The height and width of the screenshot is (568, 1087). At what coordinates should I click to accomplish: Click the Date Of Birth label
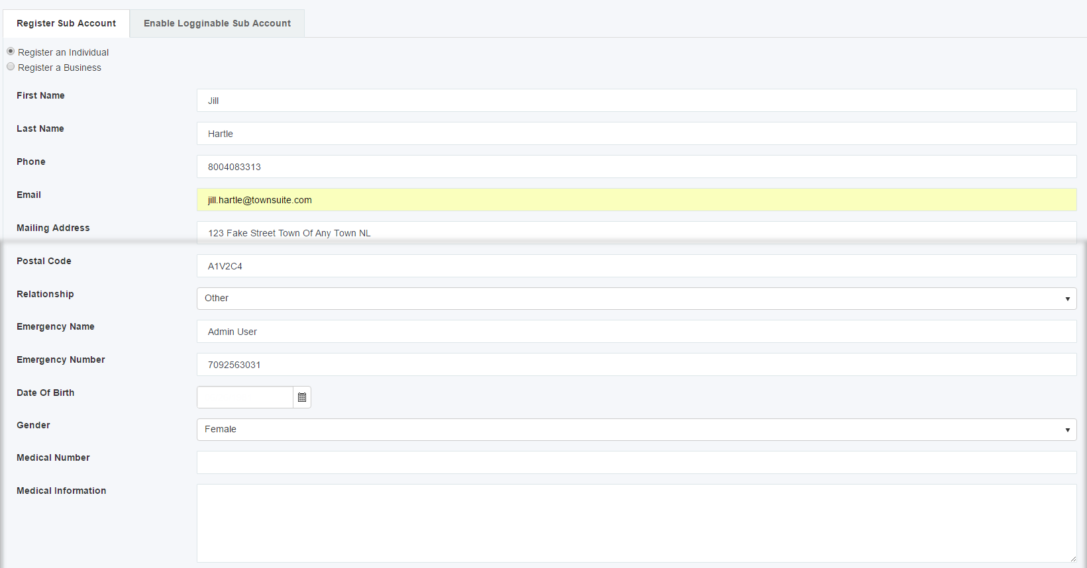click(46, 393)
